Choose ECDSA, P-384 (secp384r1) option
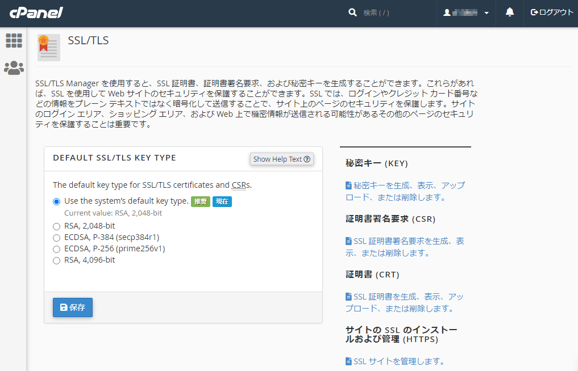The width and height of the screenshot is (578, 371). click(56, 238)
